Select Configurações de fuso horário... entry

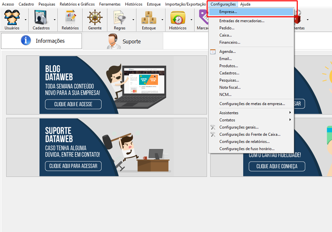click(x=251, y=149)
